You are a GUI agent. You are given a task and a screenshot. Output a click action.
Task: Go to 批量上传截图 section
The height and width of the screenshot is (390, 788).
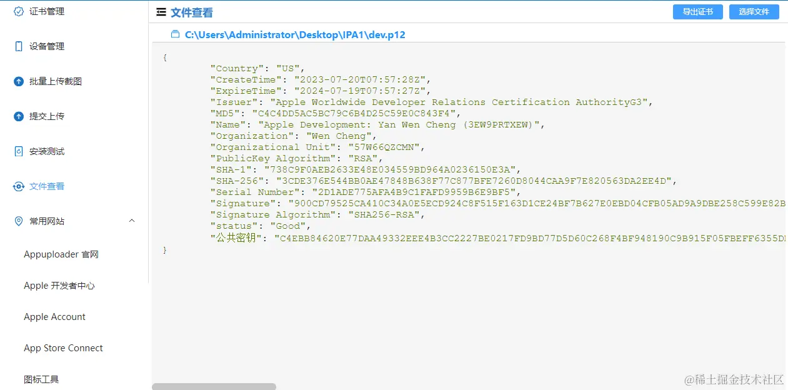[x=56, y=81]
